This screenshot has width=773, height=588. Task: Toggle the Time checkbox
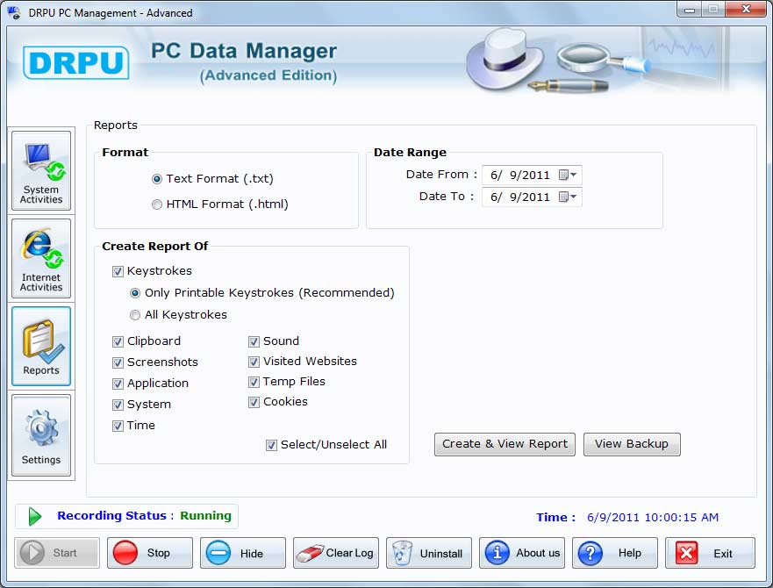point(118,426)
